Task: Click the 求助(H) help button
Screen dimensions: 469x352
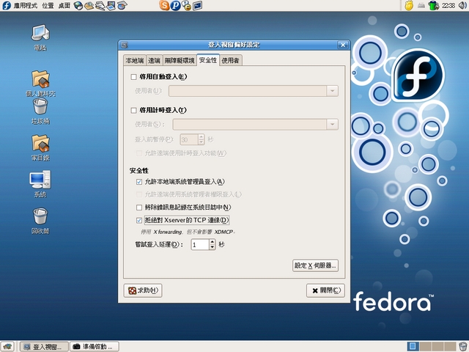Action: (143, 290)
